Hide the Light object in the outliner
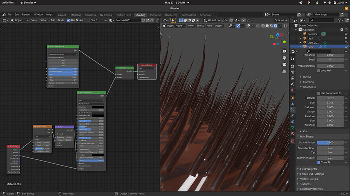The image size is (350, 196). [346, 38]
